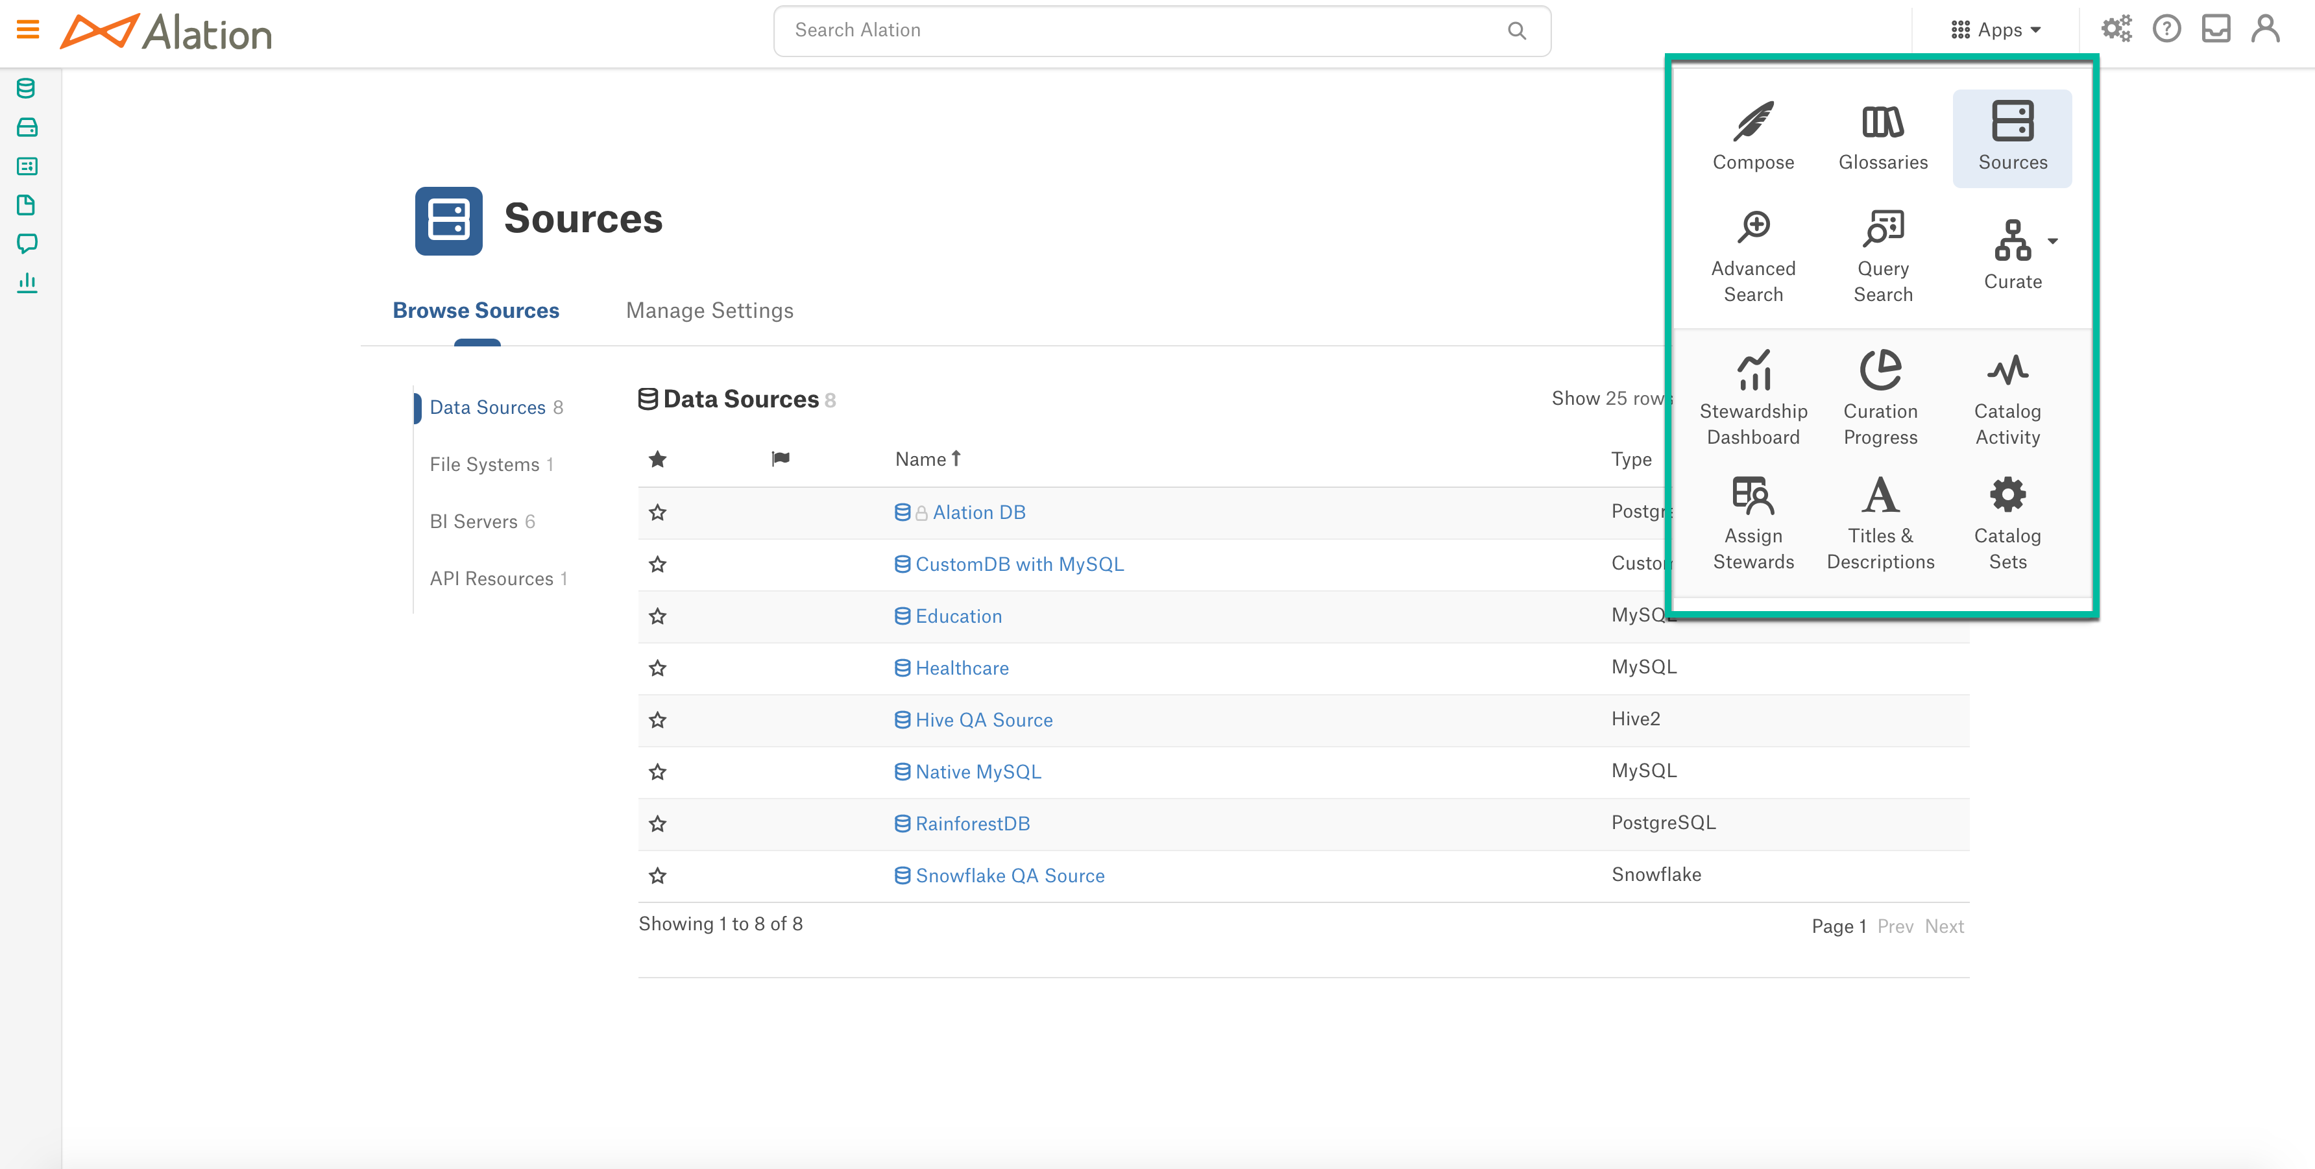Expand the Apps dropdown

tap(1997, 30)
